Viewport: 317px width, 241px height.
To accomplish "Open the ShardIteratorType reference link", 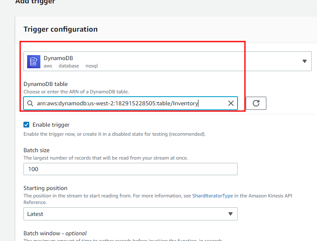I will (212, 196).
